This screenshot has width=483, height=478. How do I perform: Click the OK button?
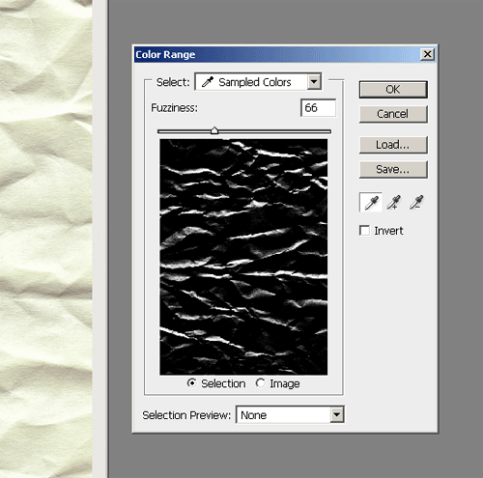pyautogui.click(x=393, y=89)
